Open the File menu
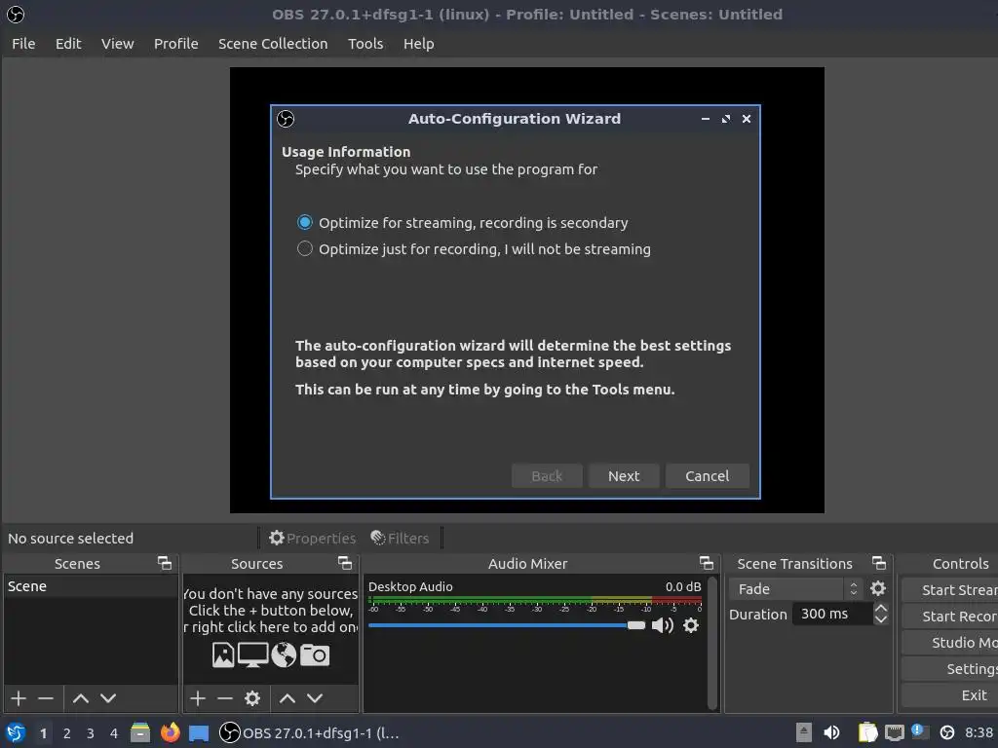 (x=23, y=44)
